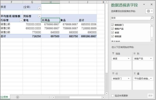Switch to the 业绩表 sheet tab
Image resolution: width=156 pixels, height=100 pixels.
click(x=4, y=97)
